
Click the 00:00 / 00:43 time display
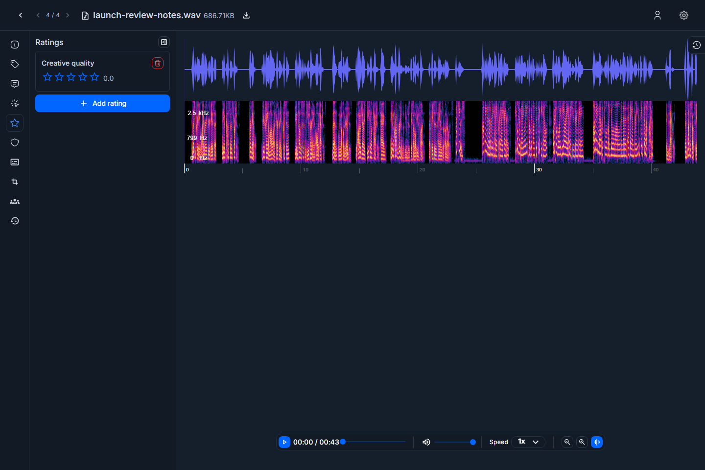pyautogui.click(x=316, y=442)
